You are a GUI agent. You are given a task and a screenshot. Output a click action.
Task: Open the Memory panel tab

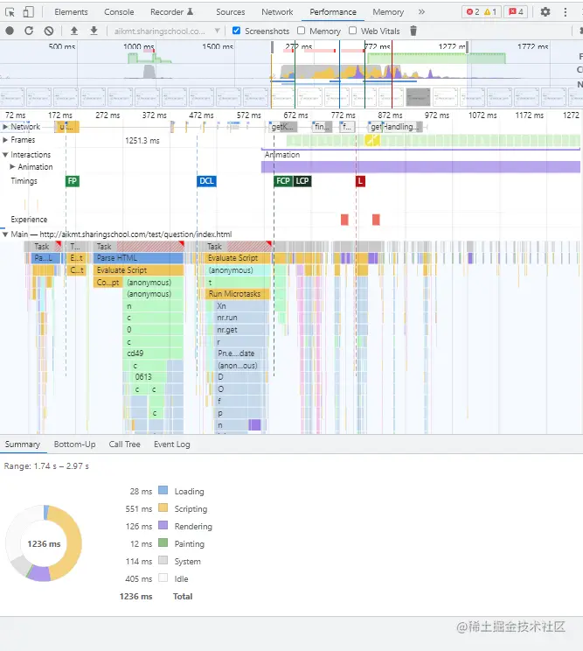coord(388,12)
